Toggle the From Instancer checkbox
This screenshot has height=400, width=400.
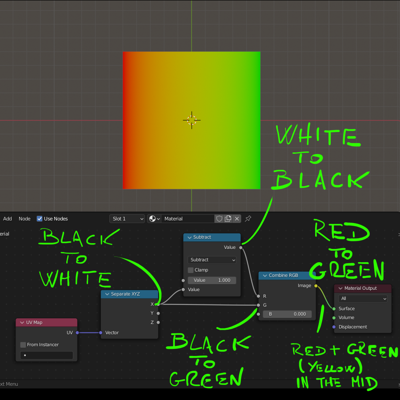pyautogui.click(x=23, y=344)
